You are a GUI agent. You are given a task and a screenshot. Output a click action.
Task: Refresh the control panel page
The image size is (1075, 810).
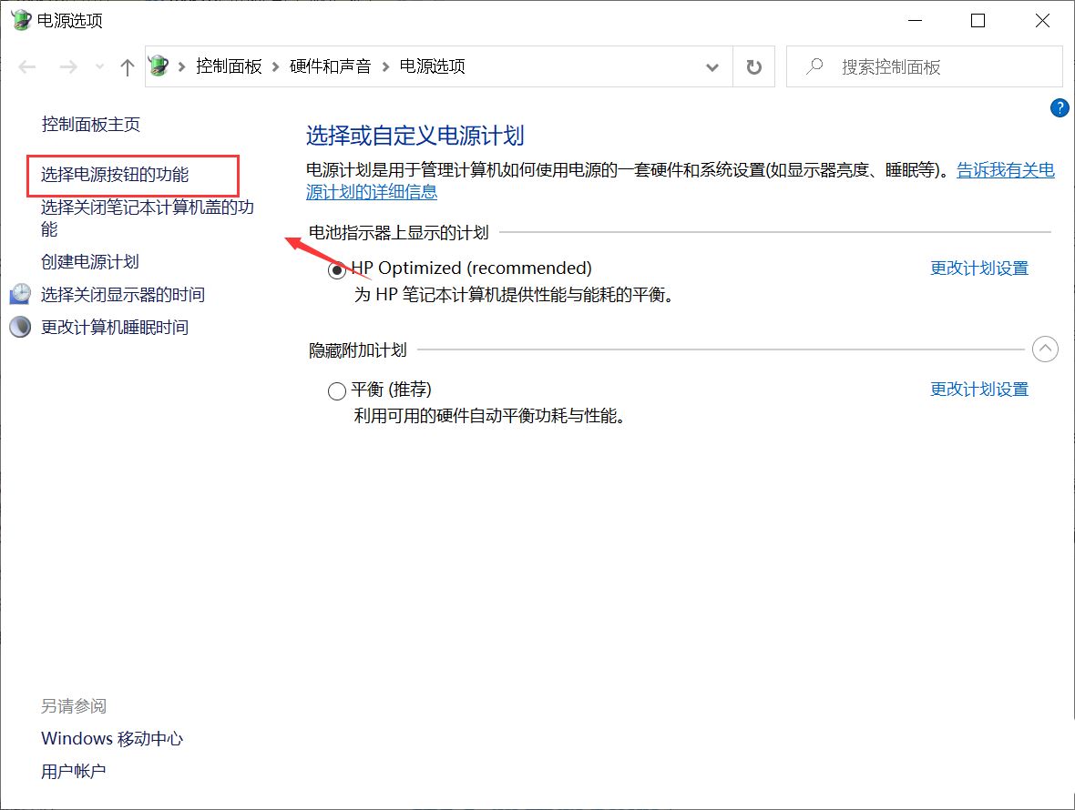point(754,67)
